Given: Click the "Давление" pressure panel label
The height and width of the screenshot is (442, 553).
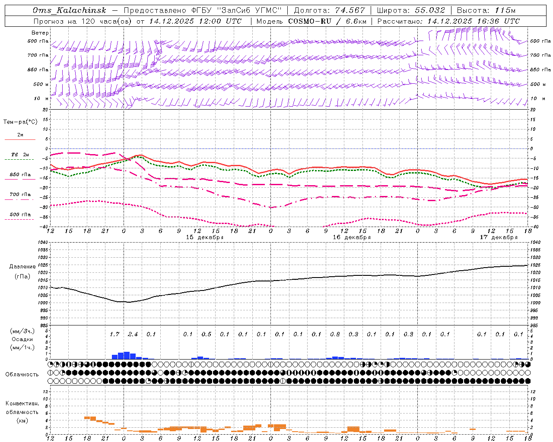Looking at the screenshot, I should 22,267.
